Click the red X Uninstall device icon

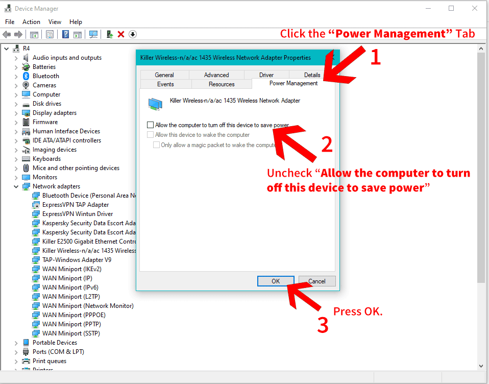(121, 34)
